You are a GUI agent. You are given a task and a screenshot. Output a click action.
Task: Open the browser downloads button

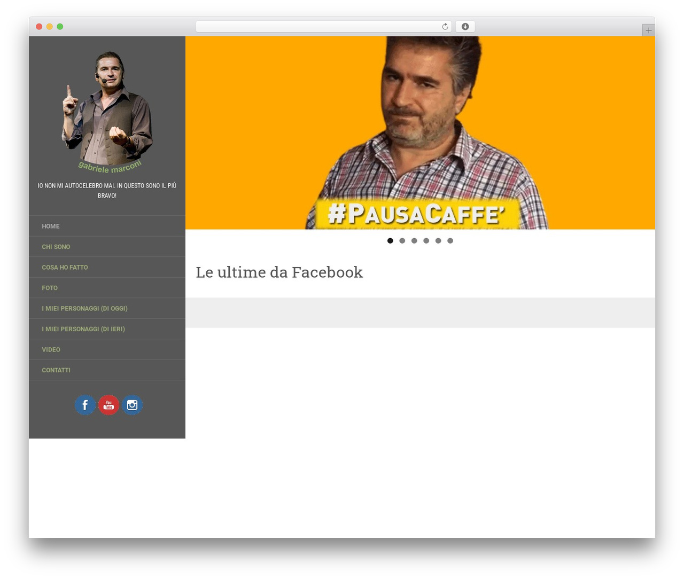[x=465, y=27]
